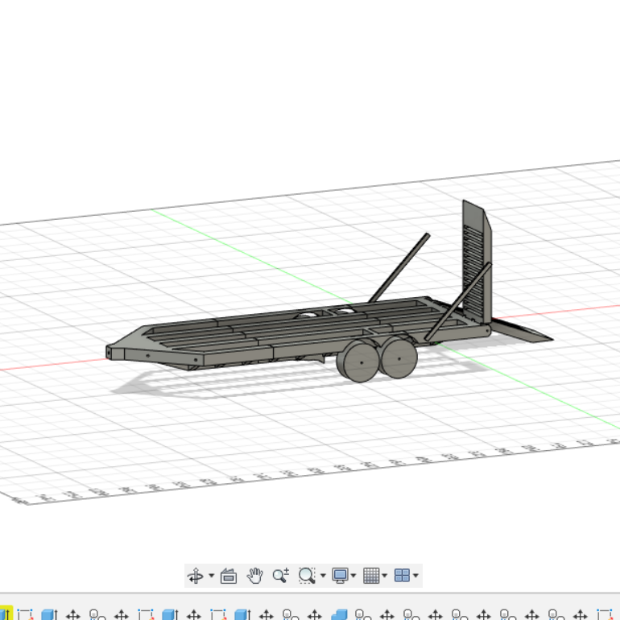Expand the zoom window options arrow
620x620 pixels.
tap(323, 576)
